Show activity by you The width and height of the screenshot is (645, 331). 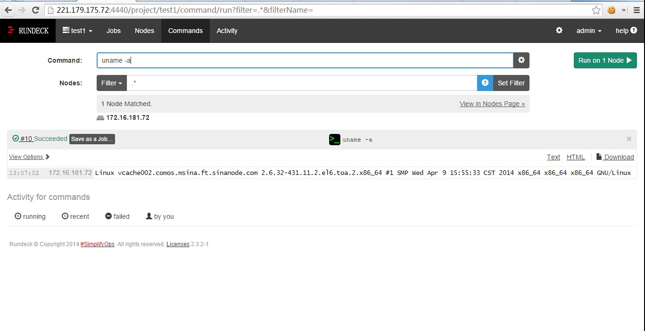tap(160, 216)
